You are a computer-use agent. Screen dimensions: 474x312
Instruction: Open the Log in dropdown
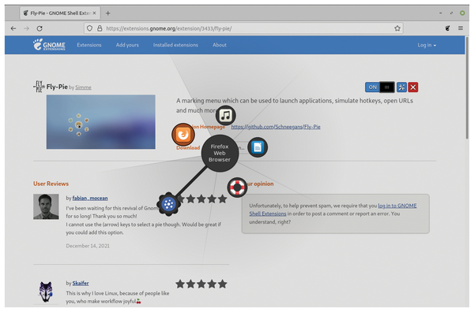pyautogui.click(x=427, y=45)
